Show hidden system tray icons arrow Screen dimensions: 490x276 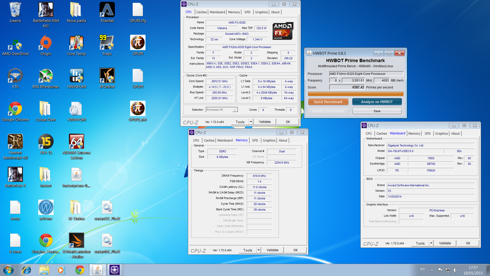coord(432,270)
